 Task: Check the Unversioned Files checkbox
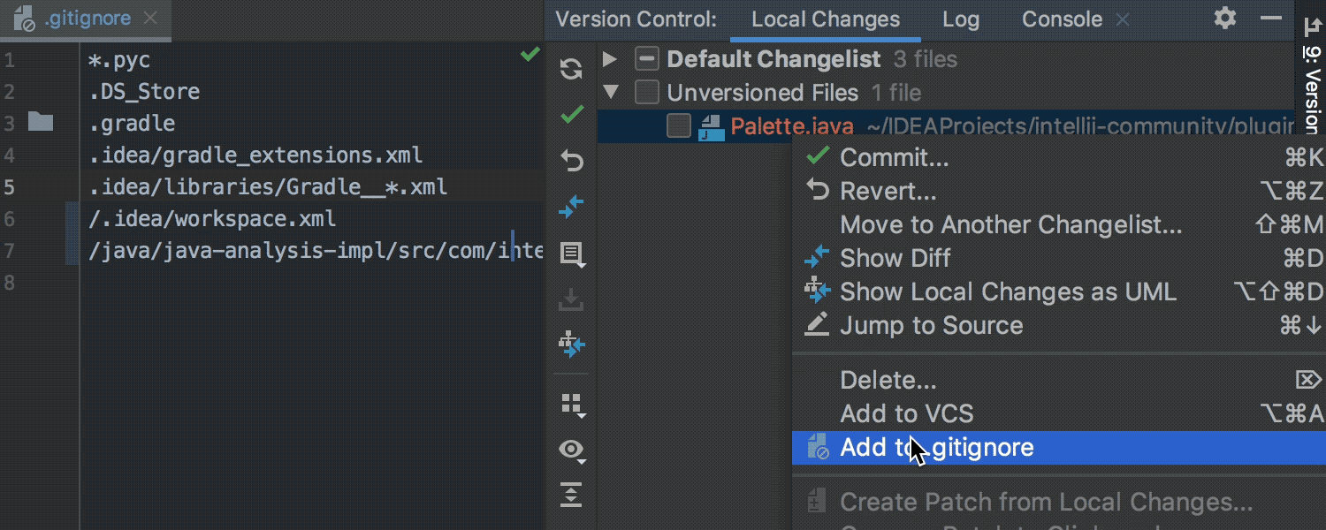[648, 93]
